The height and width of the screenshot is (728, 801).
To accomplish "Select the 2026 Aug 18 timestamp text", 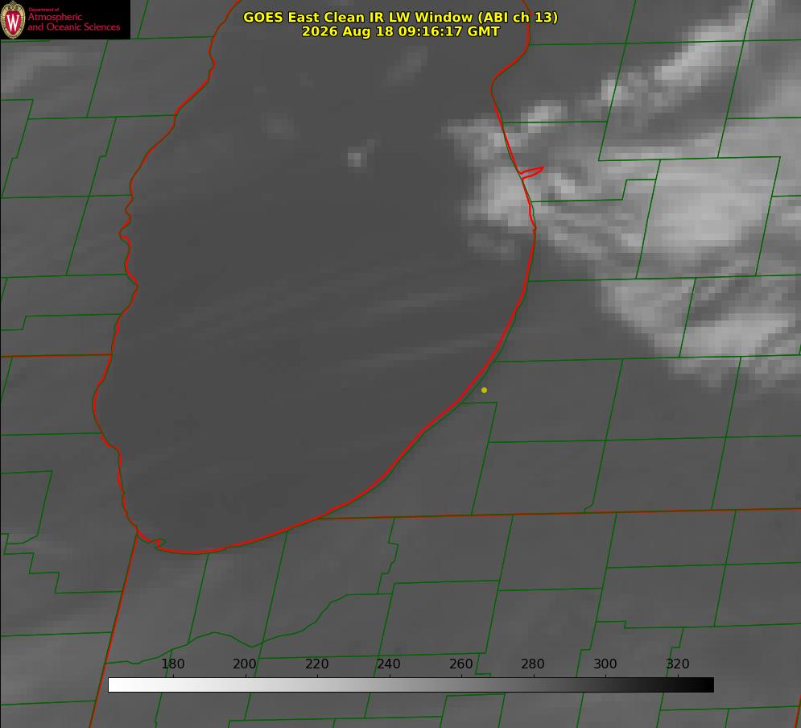I will [401, 31].
